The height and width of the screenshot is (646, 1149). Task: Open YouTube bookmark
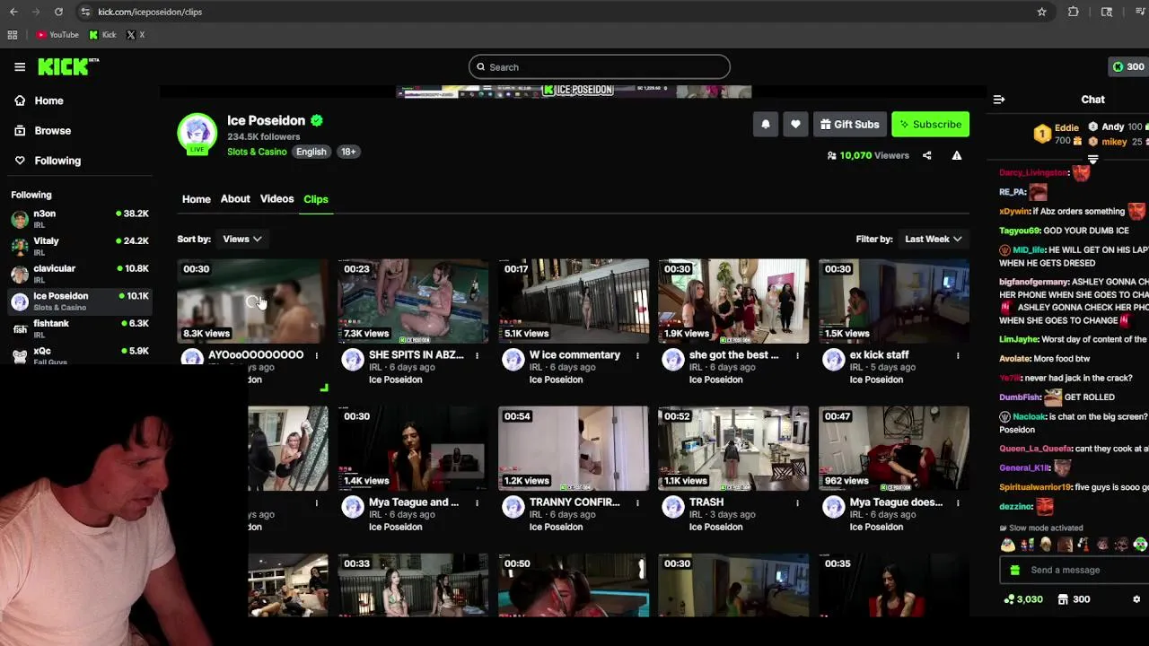[x=57, y=35]
